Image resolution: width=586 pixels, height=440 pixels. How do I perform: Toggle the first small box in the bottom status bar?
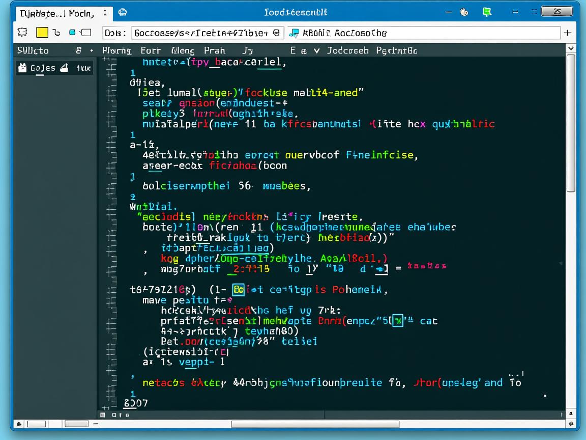coord(36,424)
